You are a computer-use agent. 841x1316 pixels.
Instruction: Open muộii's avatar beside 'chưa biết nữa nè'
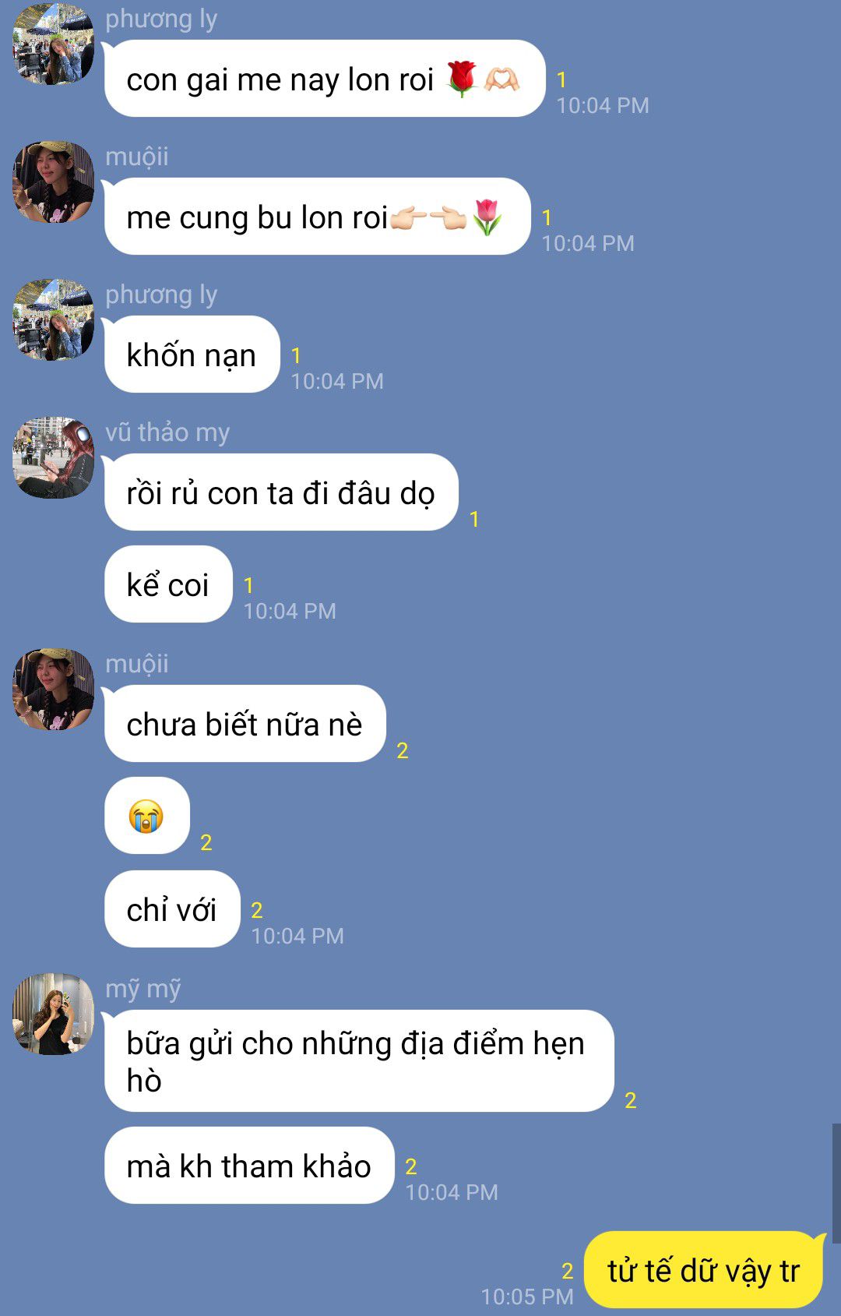53,689
